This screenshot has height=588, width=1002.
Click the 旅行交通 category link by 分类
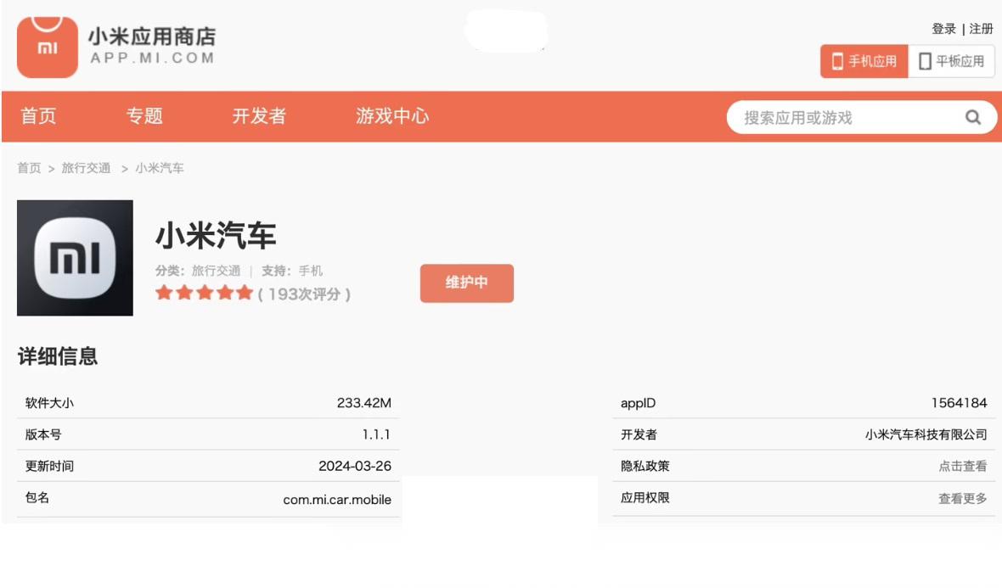216,271
